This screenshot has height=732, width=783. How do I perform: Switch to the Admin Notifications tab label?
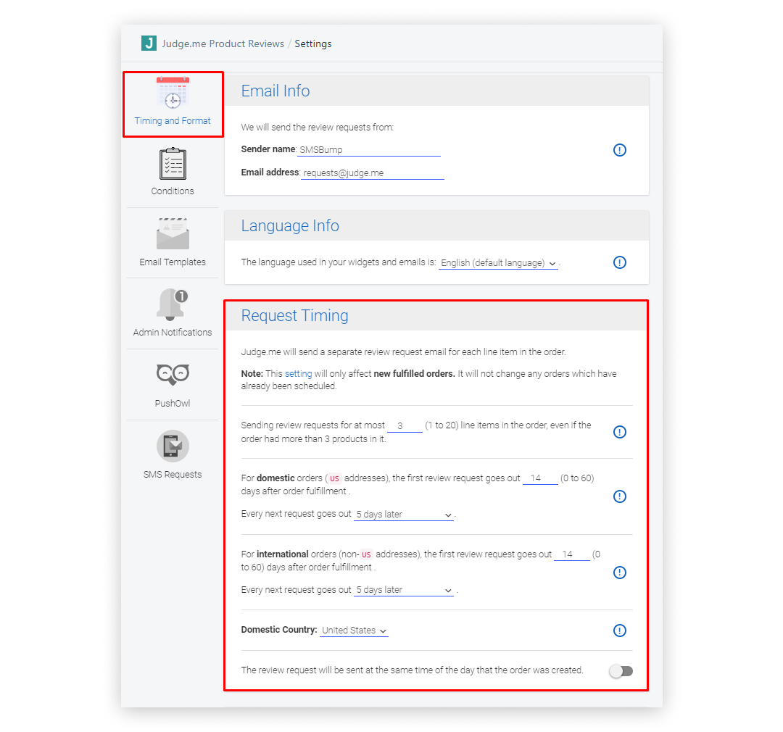point(173,333)
